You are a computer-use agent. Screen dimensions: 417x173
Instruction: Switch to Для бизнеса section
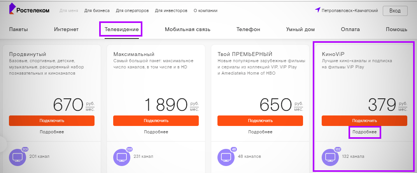97,10
